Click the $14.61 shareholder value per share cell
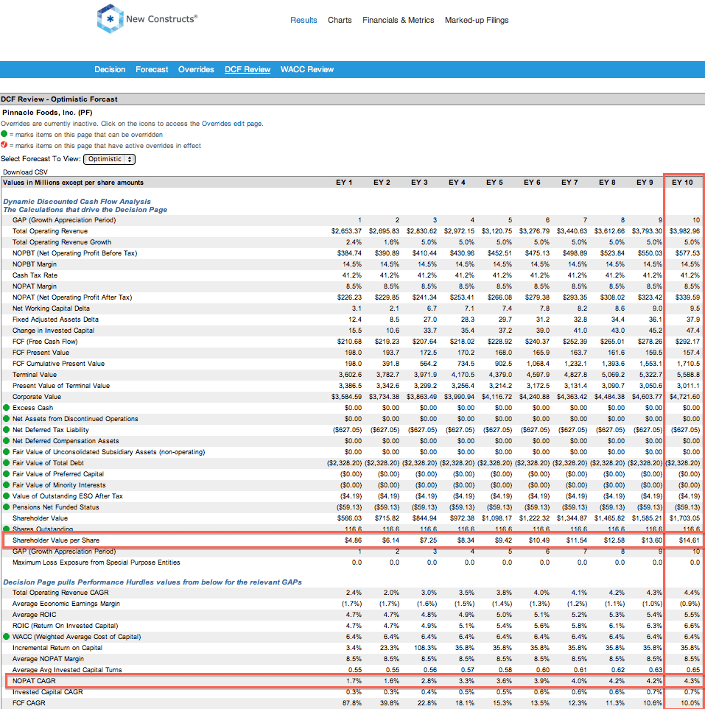 pyautogui.click(x=690, y=540)
